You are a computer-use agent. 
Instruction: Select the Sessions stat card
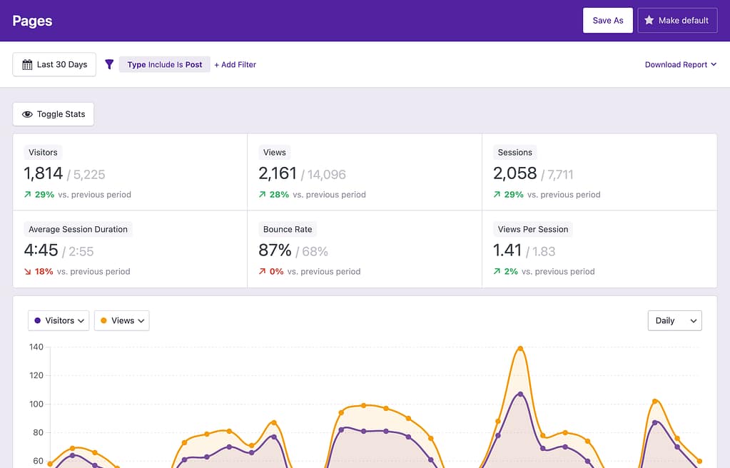599,173
